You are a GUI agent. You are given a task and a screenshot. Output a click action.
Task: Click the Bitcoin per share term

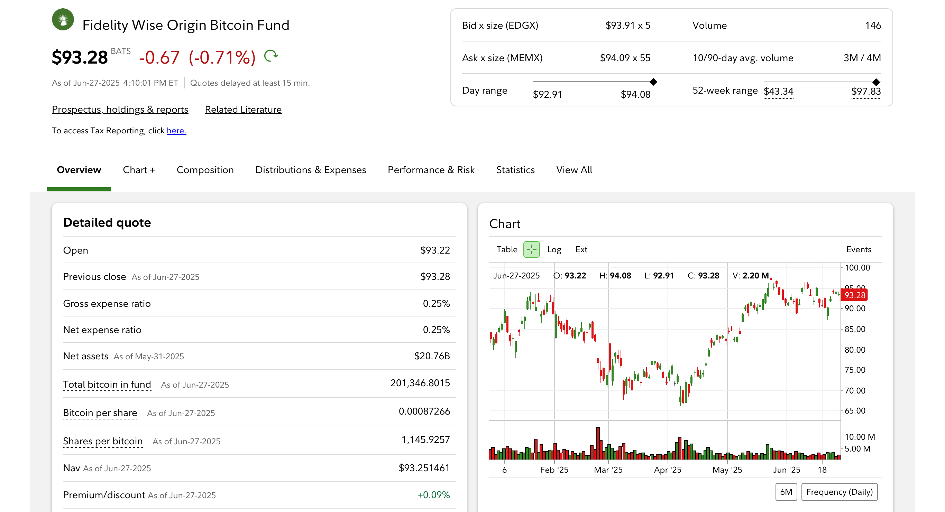point(100,413)
